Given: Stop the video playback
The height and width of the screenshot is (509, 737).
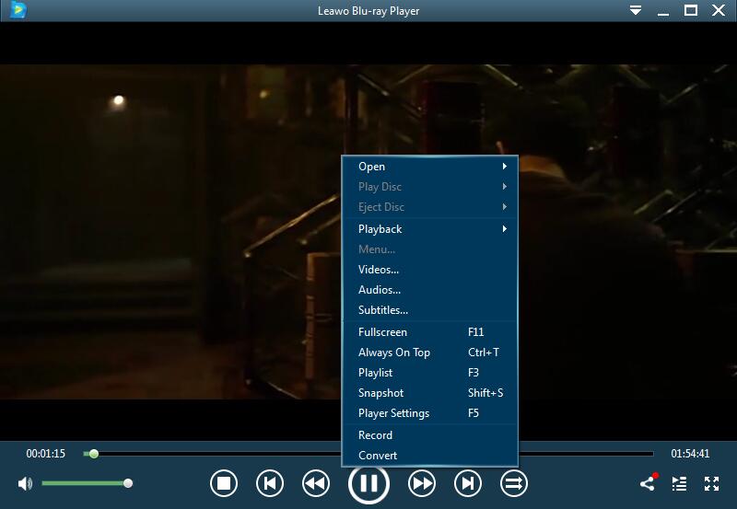Looking at the screenshot, I should 224,483.
